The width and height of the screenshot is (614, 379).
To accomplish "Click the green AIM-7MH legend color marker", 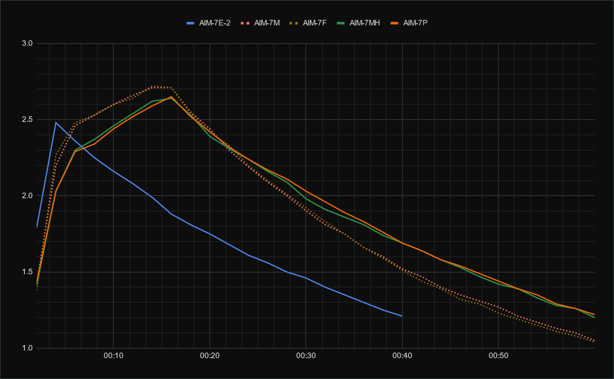I will tap(340, 23).
